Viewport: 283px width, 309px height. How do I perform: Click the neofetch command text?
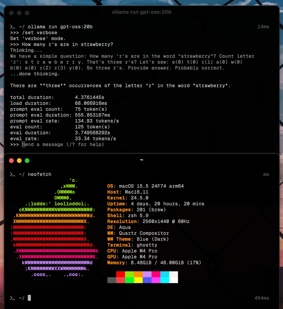click(x=39, y=174)
